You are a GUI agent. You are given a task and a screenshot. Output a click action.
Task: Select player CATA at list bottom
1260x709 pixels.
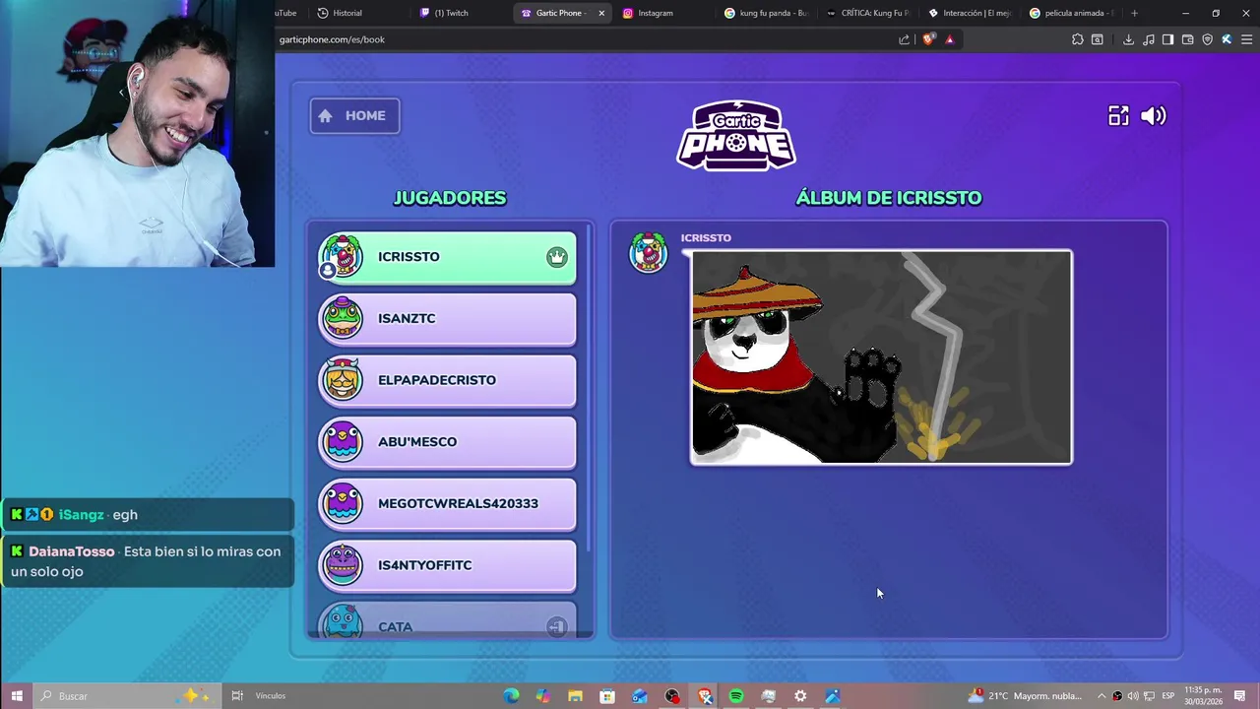click(447, 621)
